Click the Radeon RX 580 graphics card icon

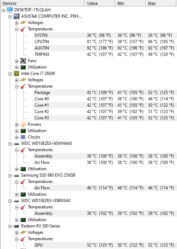click(x=16, y=226)
